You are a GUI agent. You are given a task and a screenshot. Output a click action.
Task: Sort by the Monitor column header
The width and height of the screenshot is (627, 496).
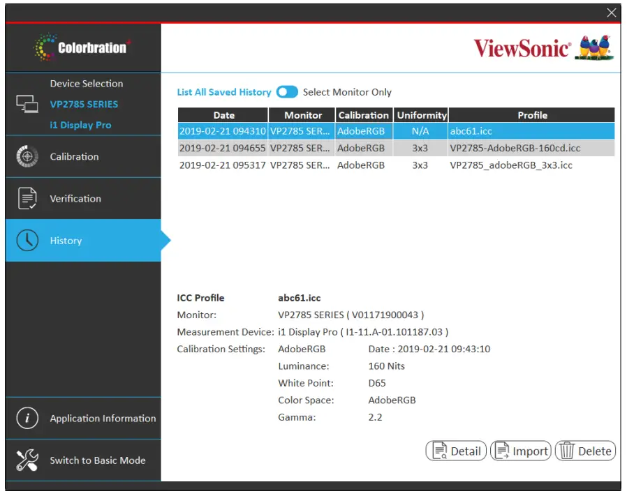point(302,115)
